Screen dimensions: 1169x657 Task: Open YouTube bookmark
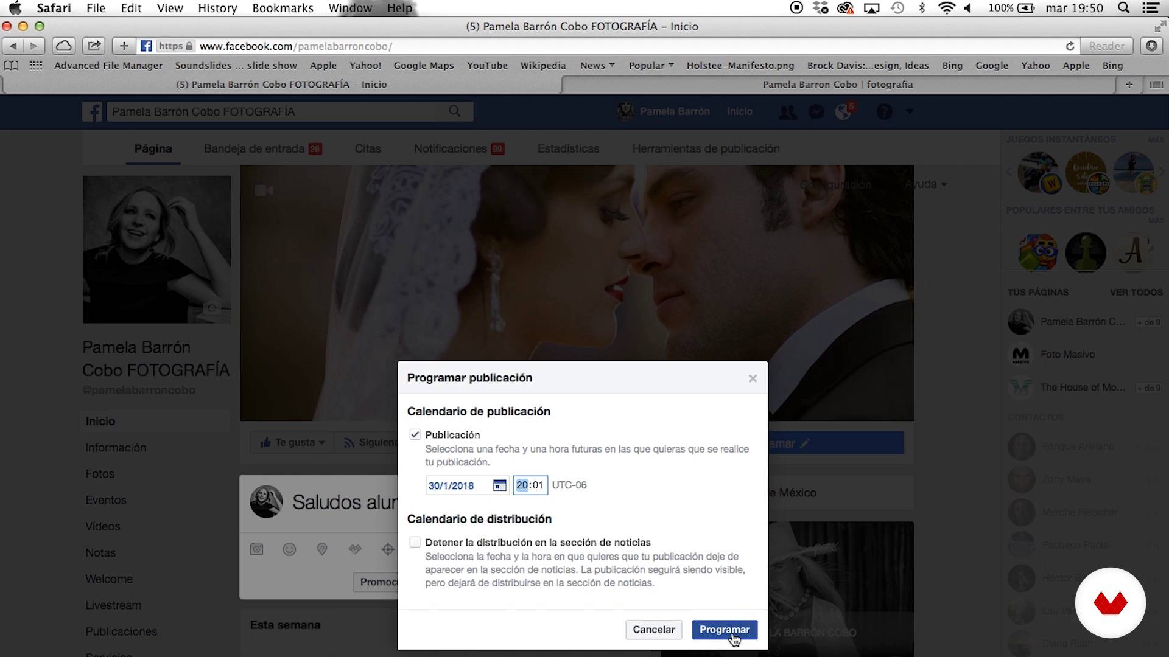click(487, 65)
